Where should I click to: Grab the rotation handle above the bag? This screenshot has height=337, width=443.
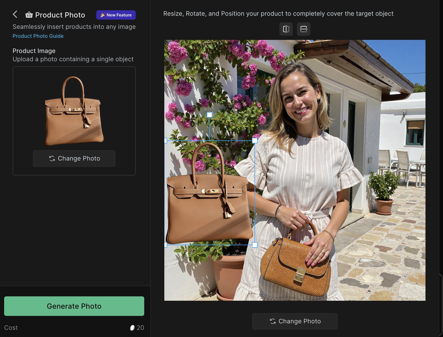coord(210,115)
